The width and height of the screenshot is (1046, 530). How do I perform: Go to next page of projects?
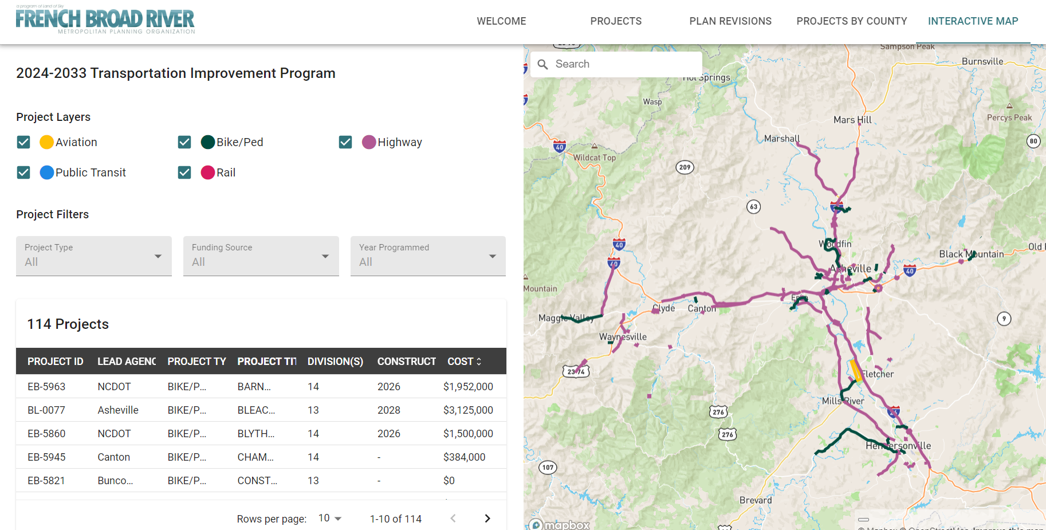pos(487,519)
